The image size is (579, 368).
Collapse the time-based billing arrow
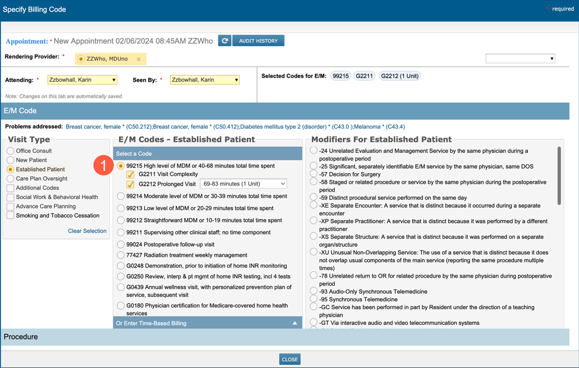coord(295,323)
